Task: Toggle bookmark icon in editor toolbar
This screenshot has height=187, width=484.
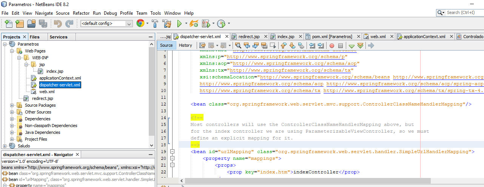Action: (301, 46)
